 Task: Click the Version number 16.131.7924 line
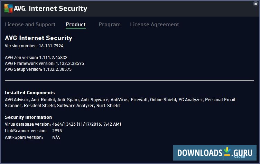click(34, 46)
